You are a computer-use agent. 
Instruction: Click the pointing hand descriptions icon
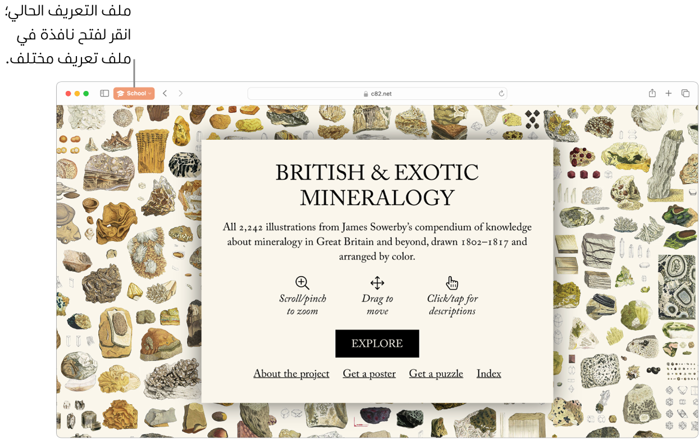(453, 283)
